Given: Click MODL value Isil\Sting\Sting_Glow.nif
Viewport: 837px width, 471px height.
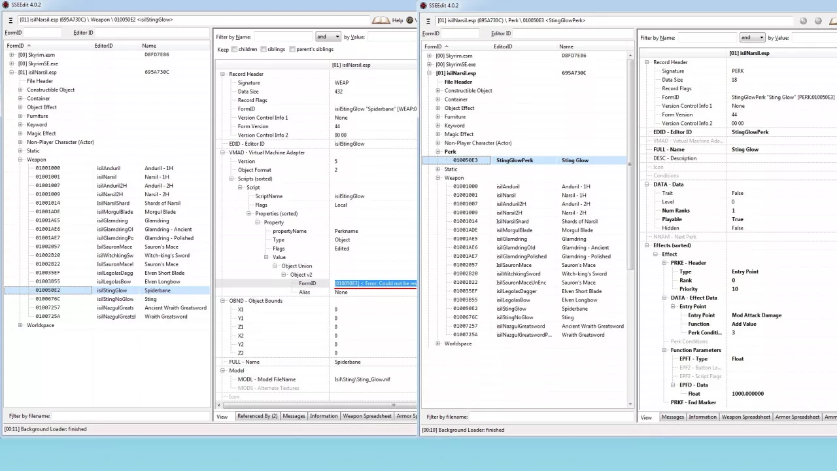Looking at the screenshot, I should coord(362,379).
